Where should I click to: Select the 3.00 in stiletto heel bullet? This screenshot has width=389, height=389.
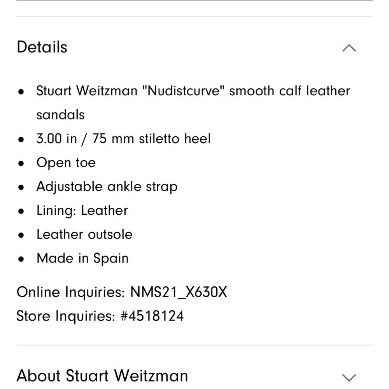point(124,138)
